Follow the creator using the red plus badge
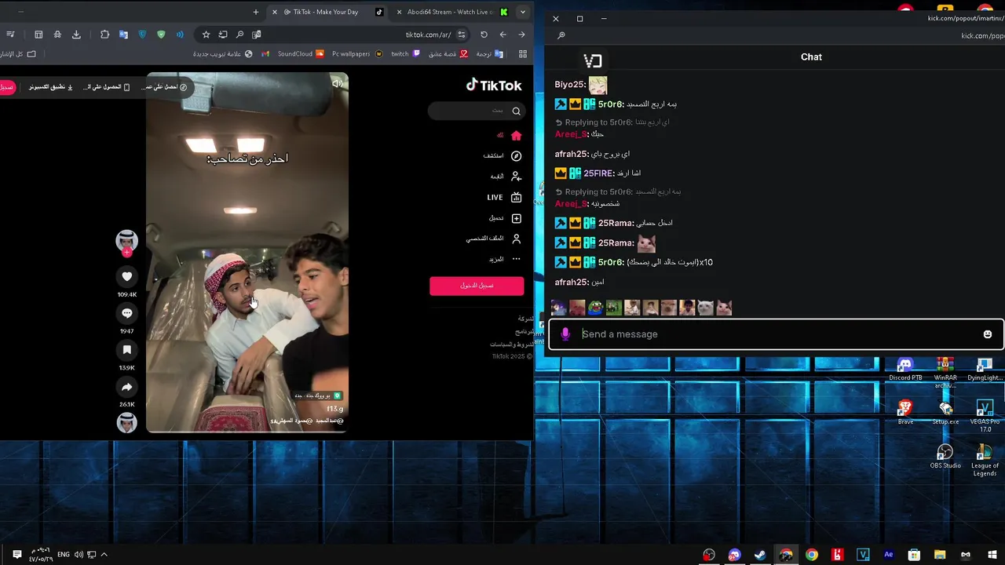The image size is (1005, 565). 127,253
